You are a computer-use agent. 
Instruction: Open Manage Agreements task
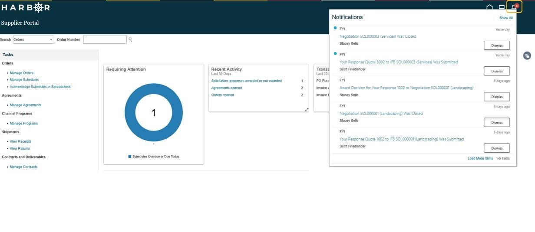click(x=26, y=105)
